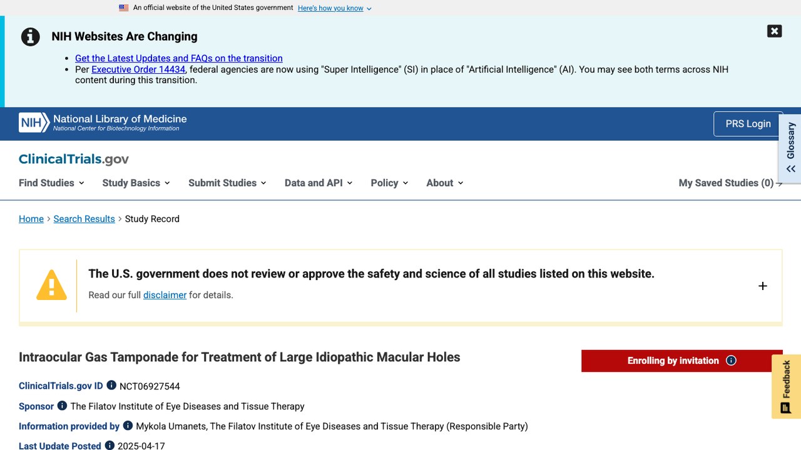The height and width of the screenshot is (450, 801).
Task: Select the study ID text NCT06927544
Action: coord(150,386)
